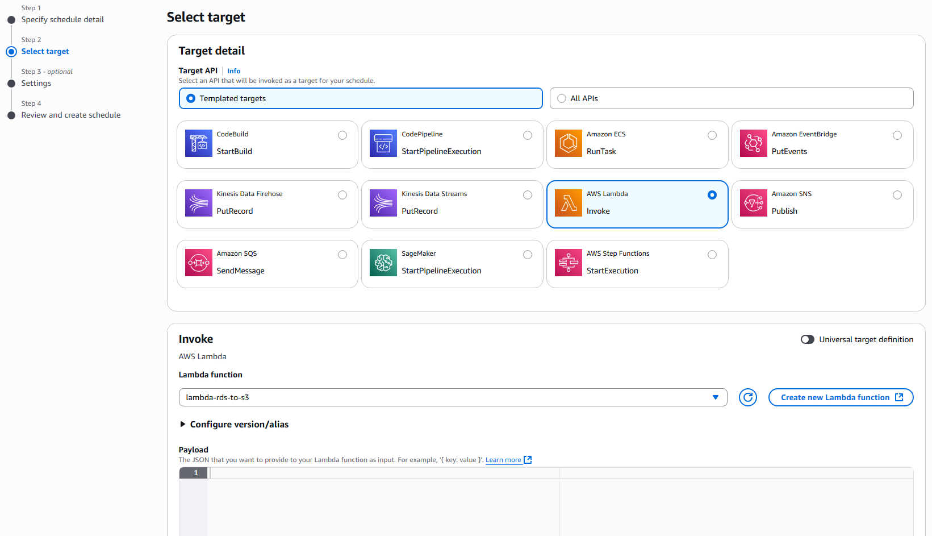932x536 pixels.
Task: Choose Kinesis Data Streams PutRecord radio
Action: [528, 195]
